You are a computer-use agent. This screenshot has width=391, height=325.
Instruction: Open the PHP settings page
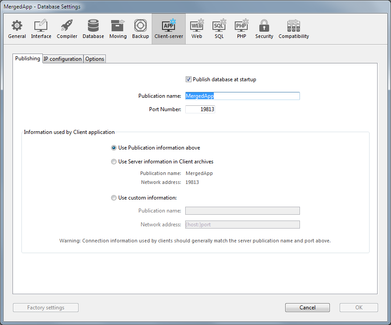click(241, 29)
